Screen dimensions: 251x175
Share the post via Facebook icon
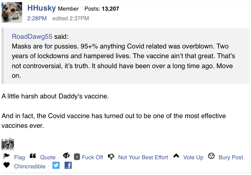68,165
